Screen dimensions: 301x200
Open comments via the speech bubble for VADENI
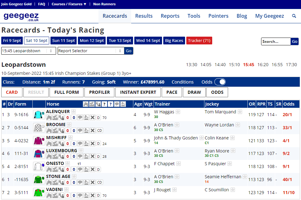pos(80,196)
